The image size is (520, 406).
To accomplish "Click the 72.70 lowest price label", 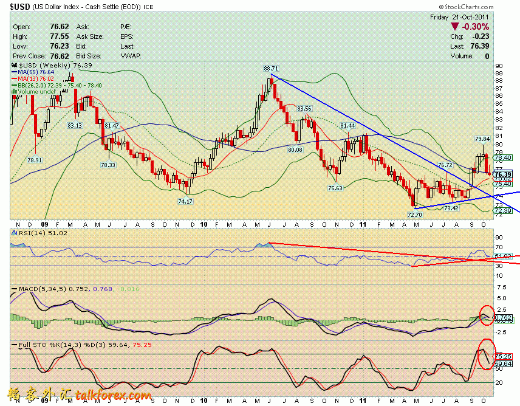I will coord(415,215).
